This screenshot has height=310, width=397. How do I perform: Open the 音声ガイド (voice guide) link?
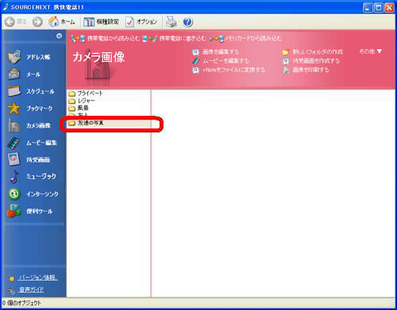click(31, 289)
